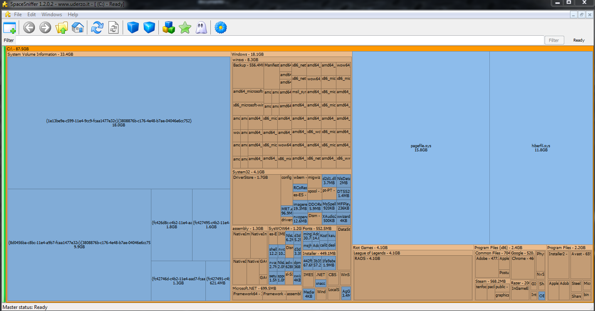Go to the higher level folder icon

pos(62,28)
